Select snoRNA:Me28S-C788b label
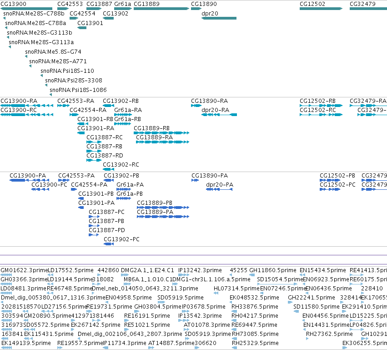 (34, 14)
